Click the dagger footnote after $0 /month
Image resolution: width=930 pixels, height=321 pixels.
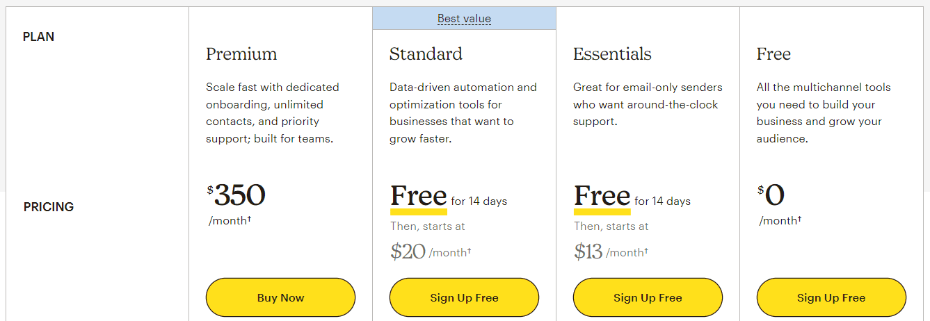tap(799, 219)
